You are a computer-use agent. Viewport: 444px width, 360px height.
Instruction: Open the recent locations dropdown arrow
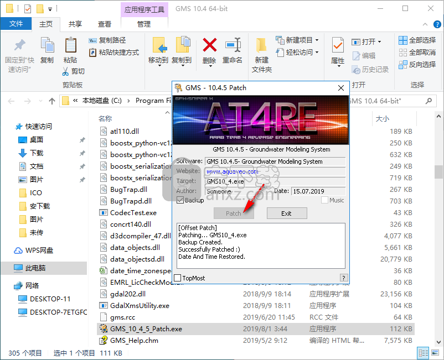coord(40,101)
